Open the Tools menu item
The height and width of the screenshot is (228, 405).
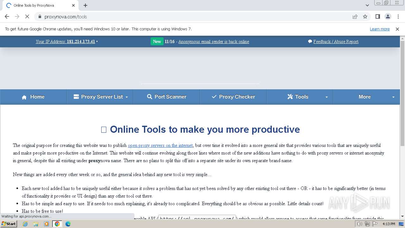click(300, 97)
